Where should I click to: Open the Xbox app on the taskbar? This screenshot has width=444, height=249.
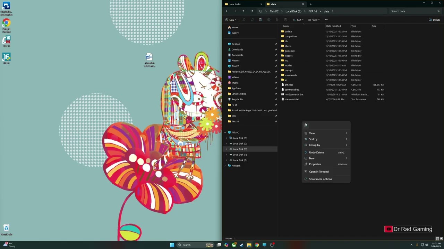pyautogui.click(x=234, y=245)
